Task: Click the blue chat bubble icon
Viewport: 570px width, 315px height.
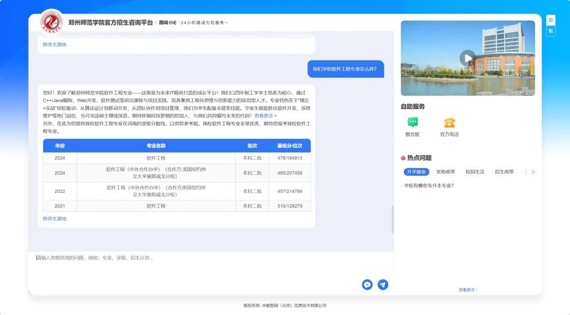Action: point(367,284)
